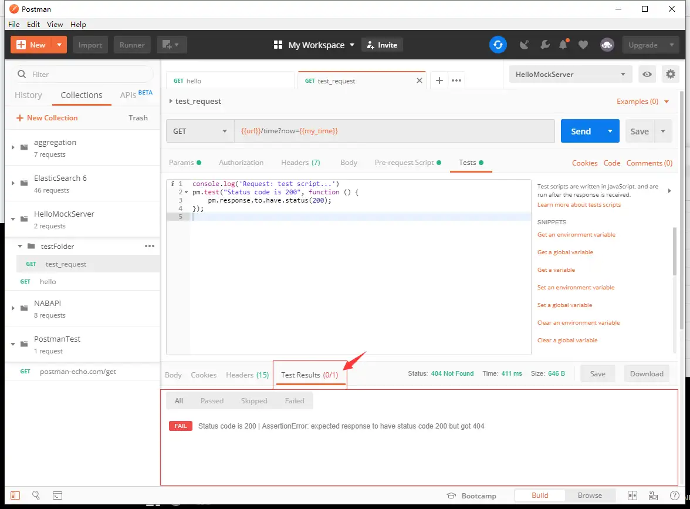This screenshot has width=690, height=509.
Task: Toggle two-pane layout icon
Action: pos(632,495)
